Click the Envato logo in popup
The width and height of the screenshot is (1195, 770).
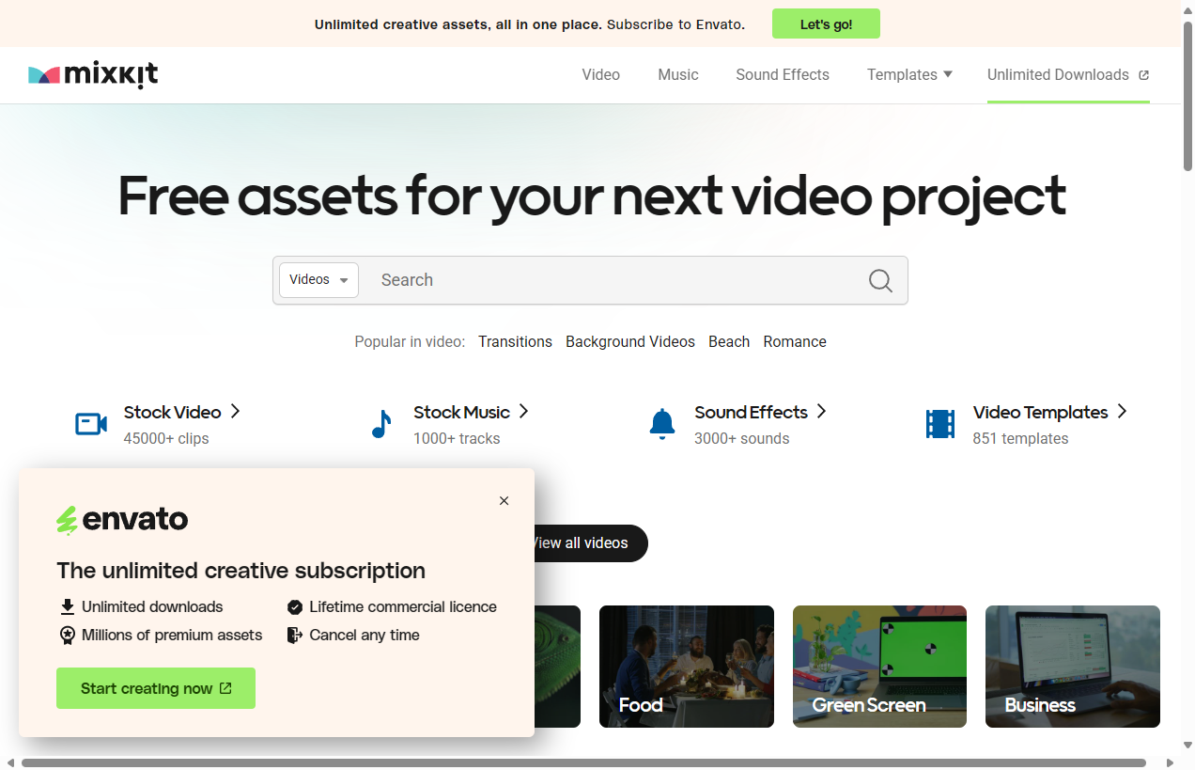tap(122, 519)
